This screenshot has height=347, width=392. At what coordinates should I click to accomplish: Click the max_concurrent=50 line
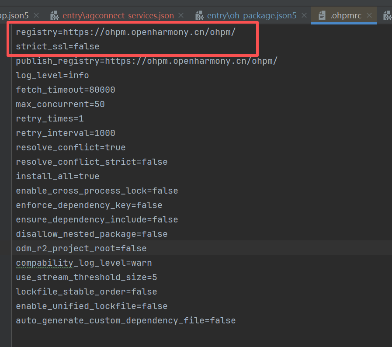[x=60, y=104]
